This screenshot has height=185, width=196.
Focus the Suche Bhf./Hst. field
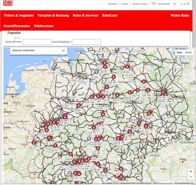pyautogui.click(x=37, y=42)
